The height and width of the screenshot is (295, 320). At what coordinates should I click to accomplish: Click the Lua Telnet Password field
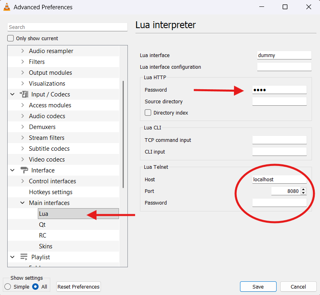point(279,203)
